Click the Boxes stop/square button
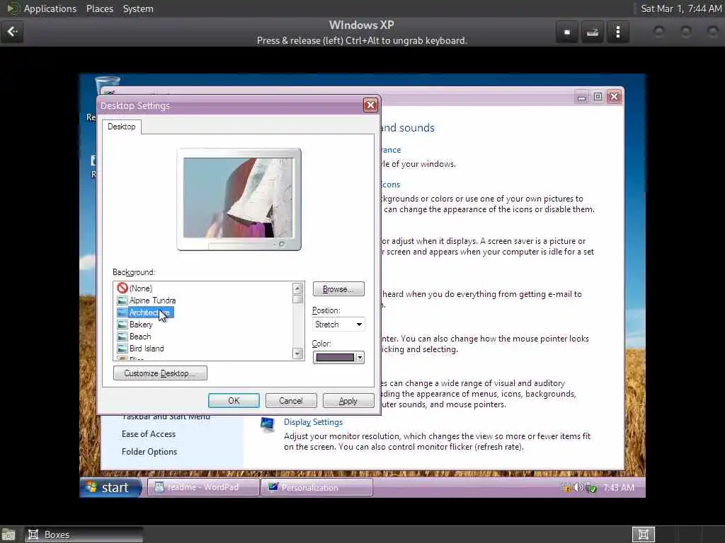Image resolution: width=725 pixels, height=543 pixels. point(567,32)
